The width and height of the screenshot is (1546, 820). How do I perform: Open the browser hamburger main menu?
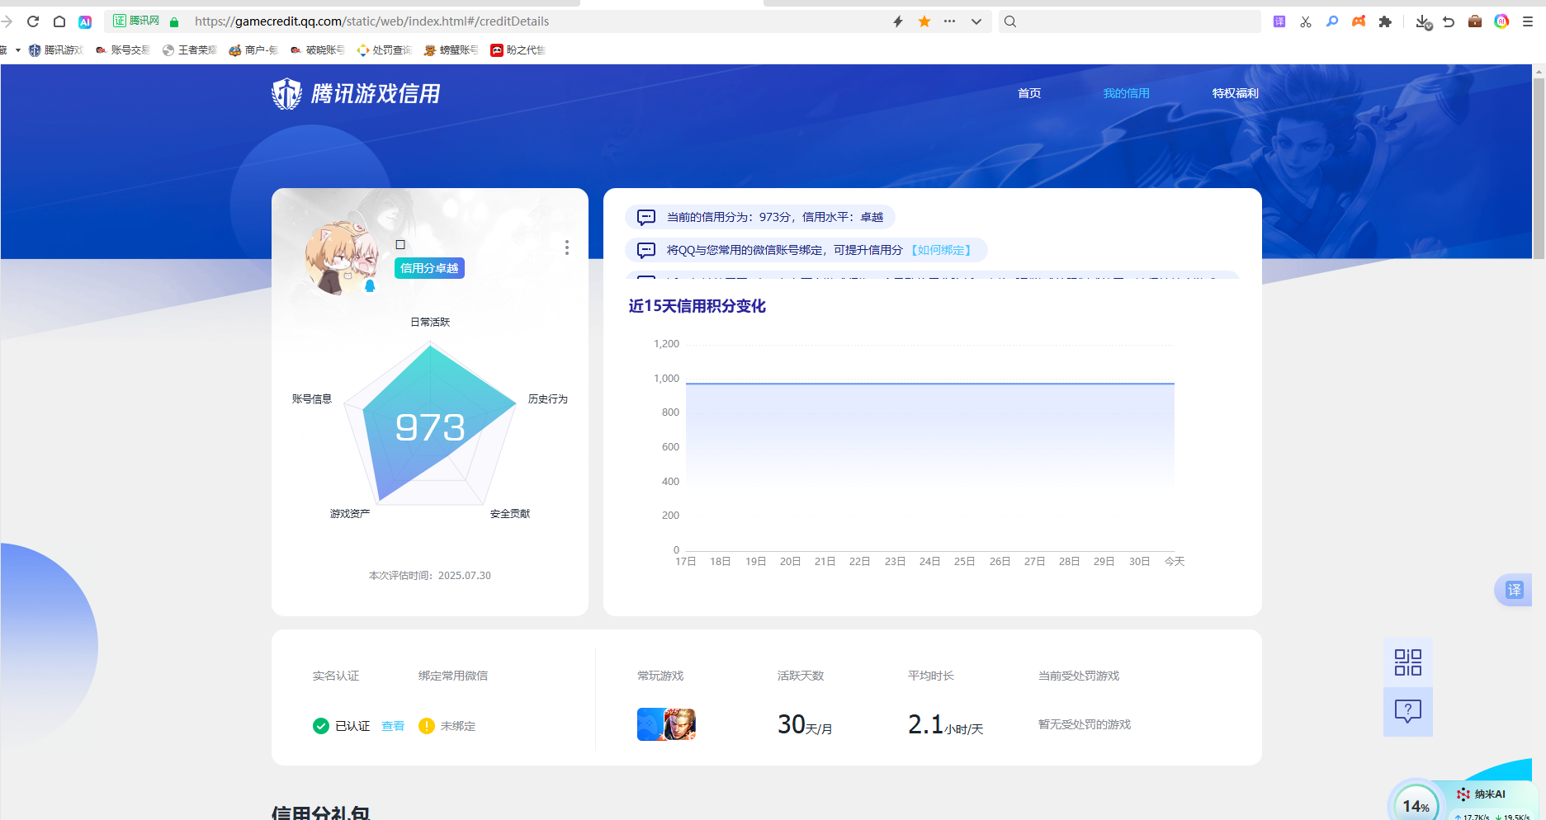pyautogui.click(x=1528, y=21)
